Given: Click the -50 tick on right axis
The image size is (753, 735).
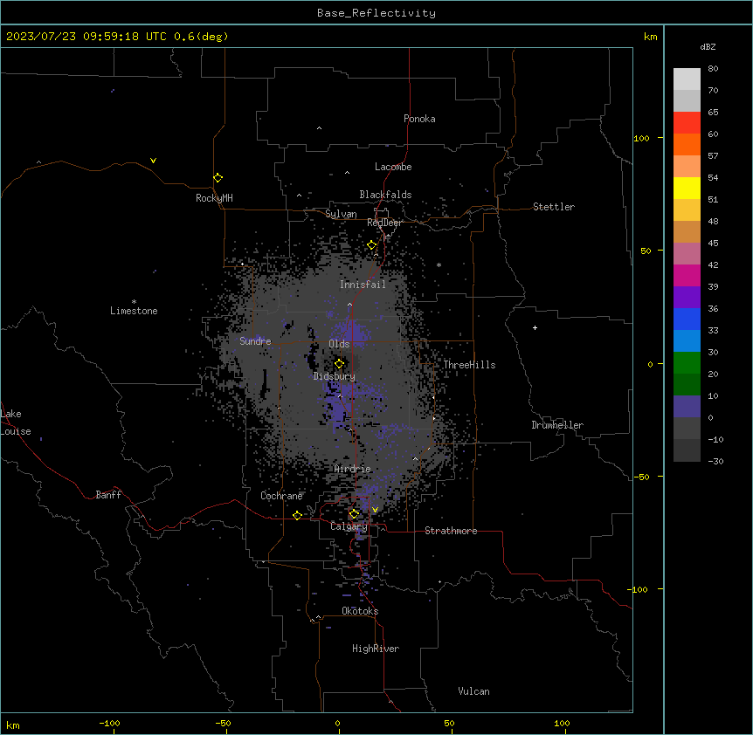Looking at the screenshot, I should (641, 477).
